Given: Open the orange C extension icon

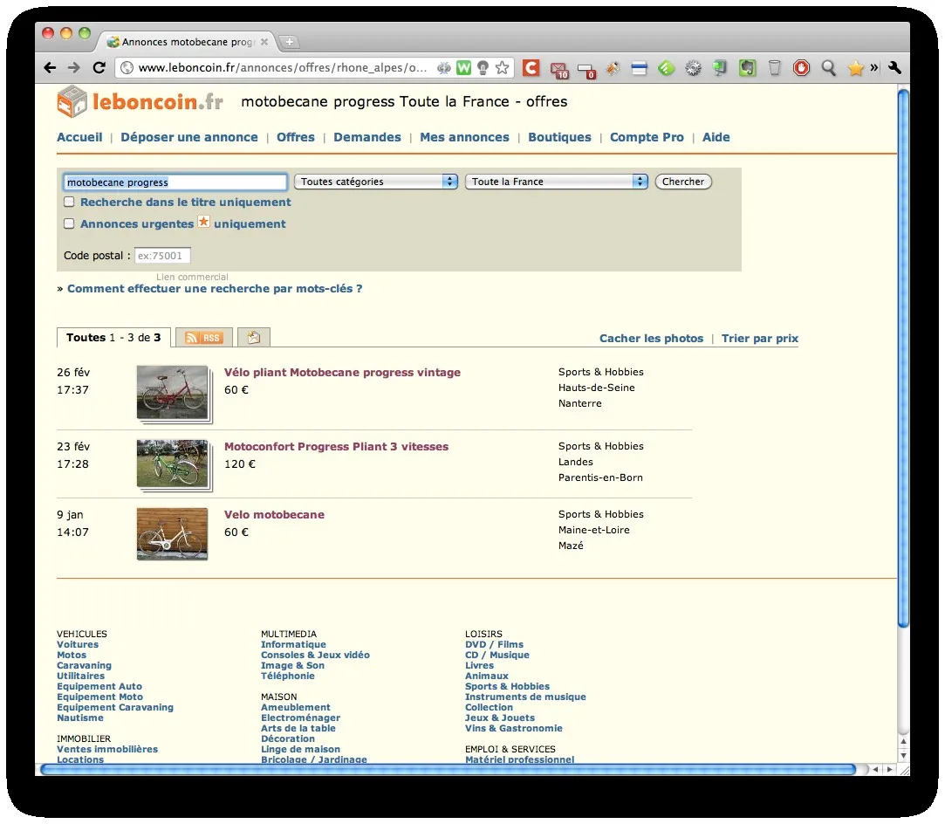Looking at the screenshot, I should coord(531,68).
